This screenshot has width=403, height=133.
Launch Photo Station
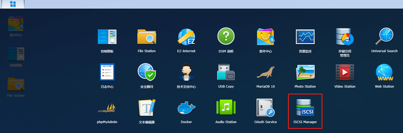pyautogui.click(x=305, y=72)
